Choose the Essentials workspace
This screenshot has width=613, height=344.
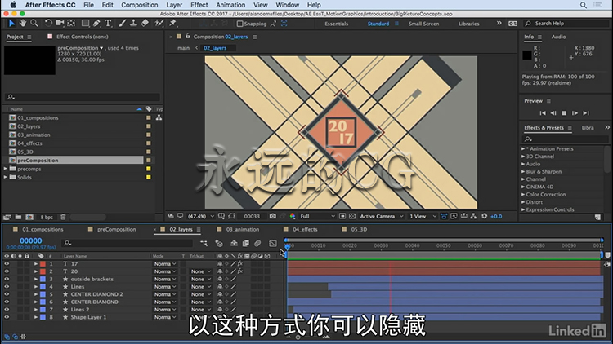(336, 24)
